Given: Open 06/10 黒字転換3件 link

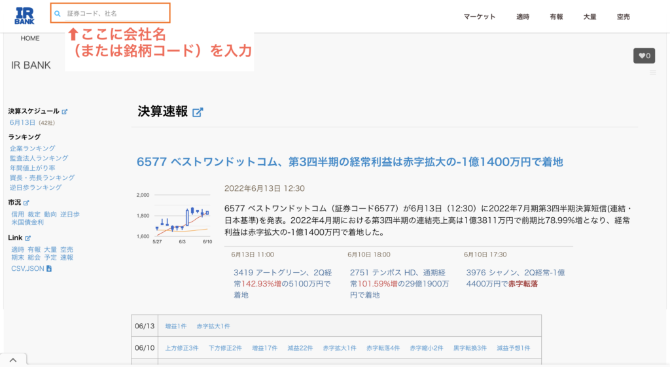Looking at the screenshot, I should coord(470,348).
